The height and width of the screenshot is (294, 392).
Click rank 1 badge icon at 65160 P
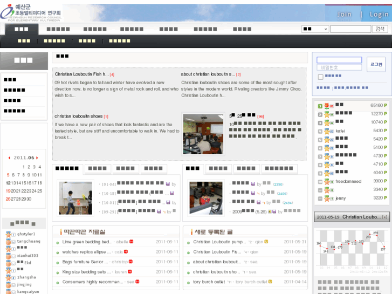tap(320, 106)
